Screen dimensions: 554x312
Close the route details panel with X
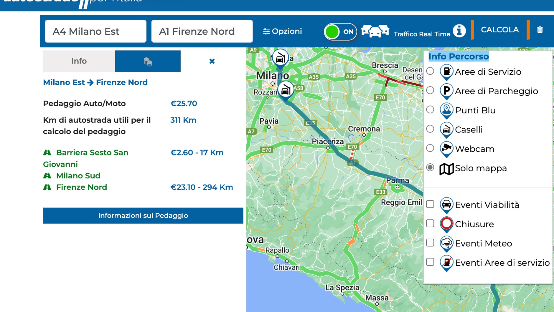click(x=212, y=61)
